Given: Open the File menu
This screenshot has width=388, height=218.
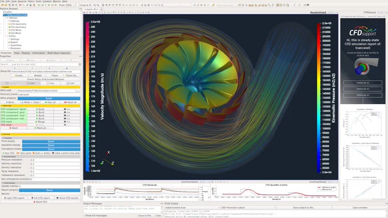Looking at the screenshot, I should (x=2, y=1).
